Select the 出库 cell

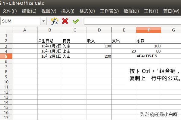pos(75,51)
